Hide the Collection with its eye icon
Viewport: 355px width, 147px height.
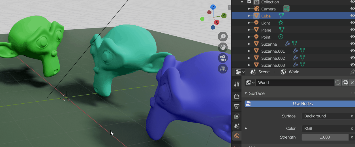(x=352, y=2)
